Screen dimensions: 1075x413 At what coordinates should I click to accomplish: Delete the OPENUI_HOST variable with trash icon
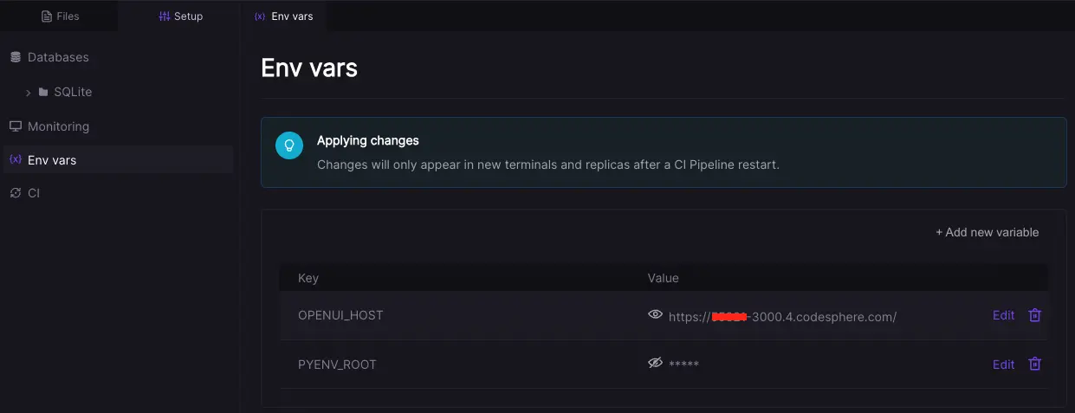[1034, 315]
